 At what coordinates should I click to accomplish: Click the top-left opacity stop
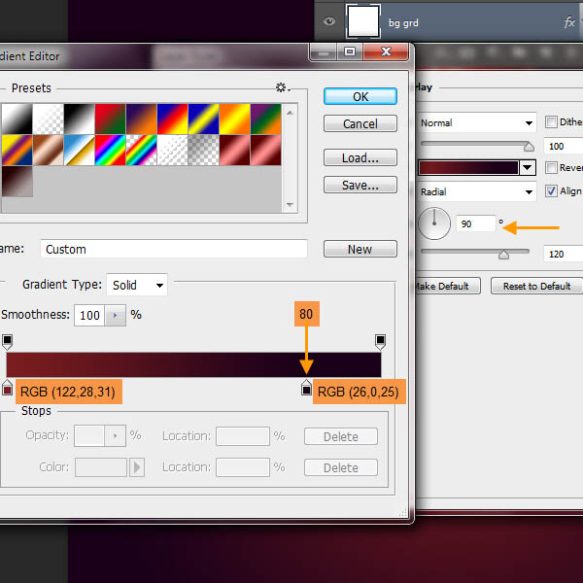[x=8, y=341]
